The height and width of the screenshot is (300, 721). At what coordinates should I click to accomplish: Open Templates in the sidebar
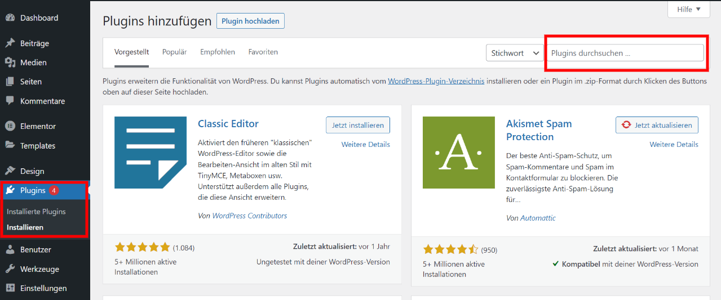[38, 146]
